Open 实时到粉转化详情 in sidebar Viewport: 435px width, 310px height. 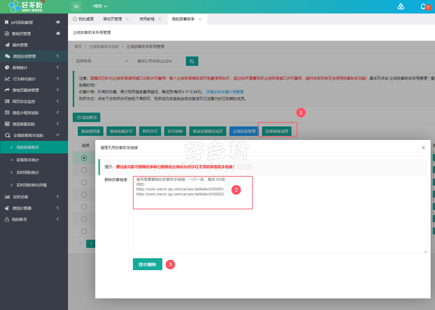pyautogui.click(x=34, y=185)
